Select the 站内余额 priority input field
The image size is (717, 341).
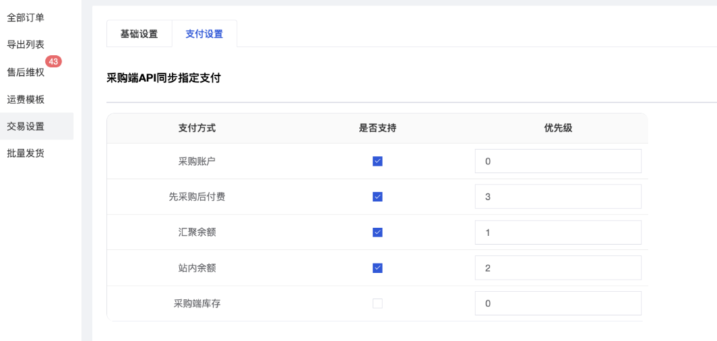(557, 268)
